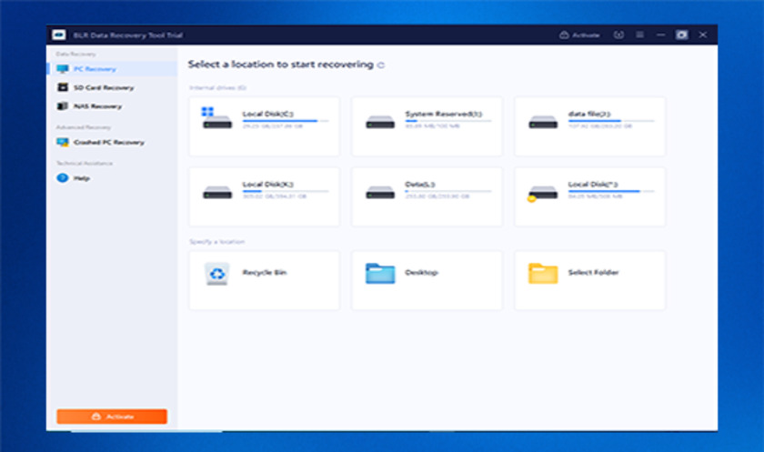Click the Local Disk (C:) usage bar

[x=286, y=121]
